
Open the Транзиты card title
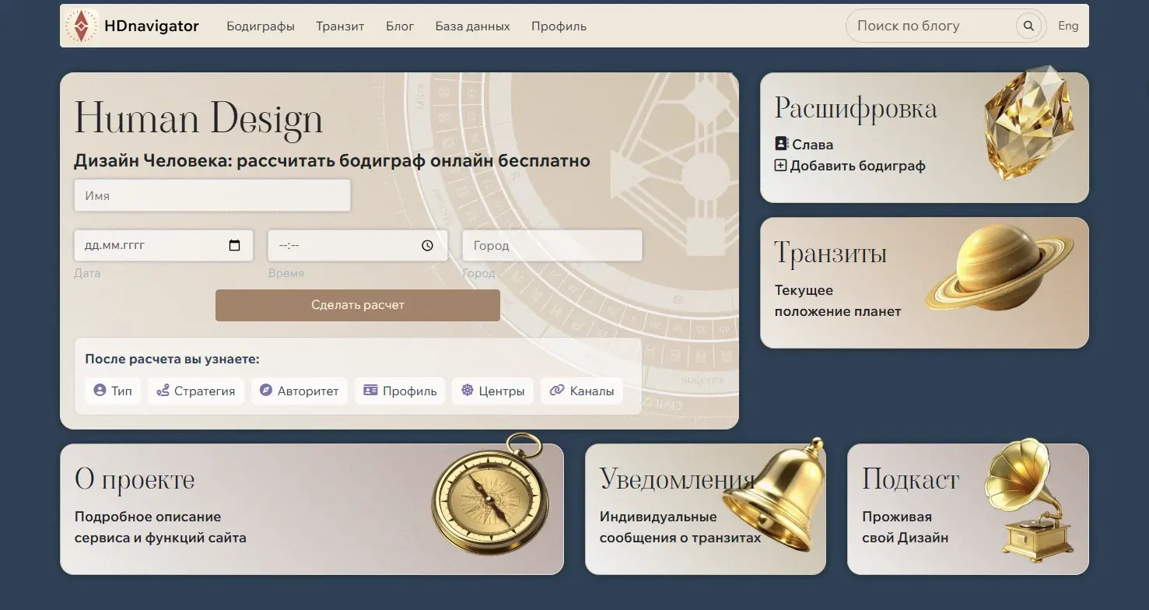pyautogui.click(x=831, y=254)
